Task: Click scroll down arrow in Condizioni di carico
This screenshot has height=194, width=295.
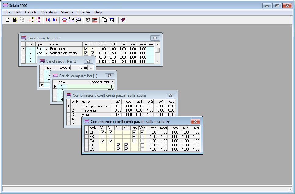Action: (157, 61)
